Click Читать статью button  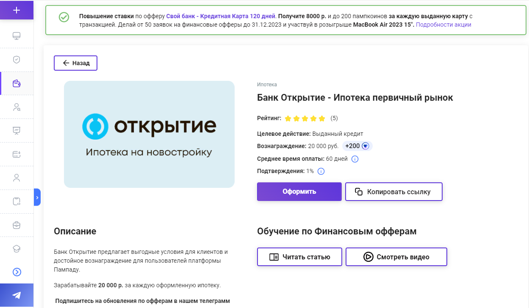point(299,257)
